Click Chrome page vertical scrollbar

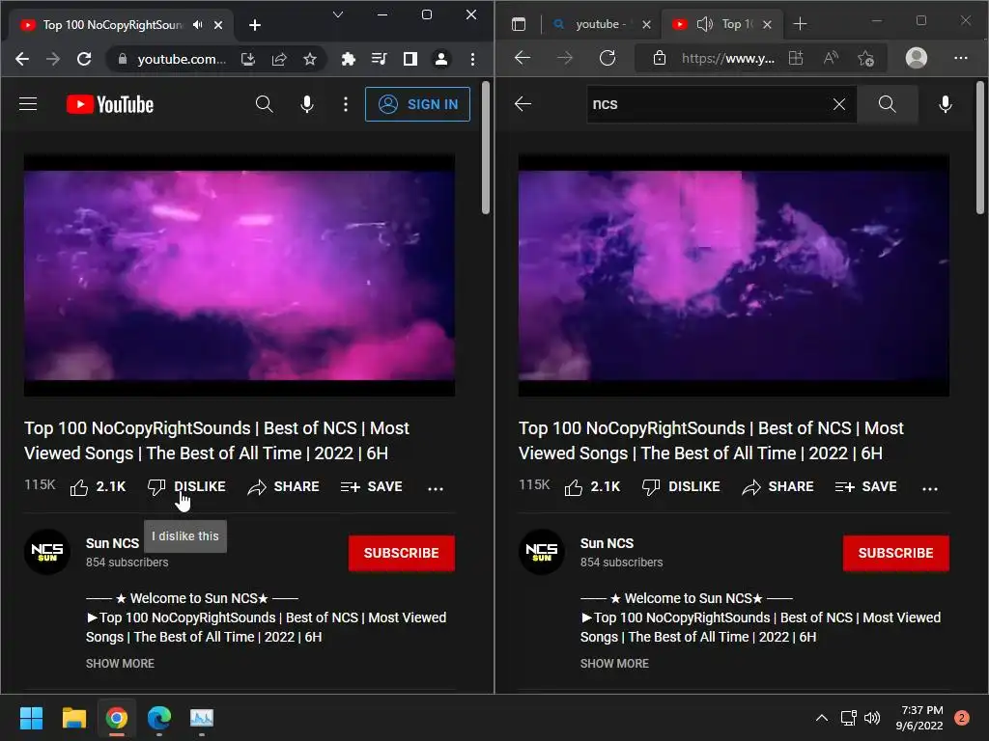[486, 148]
